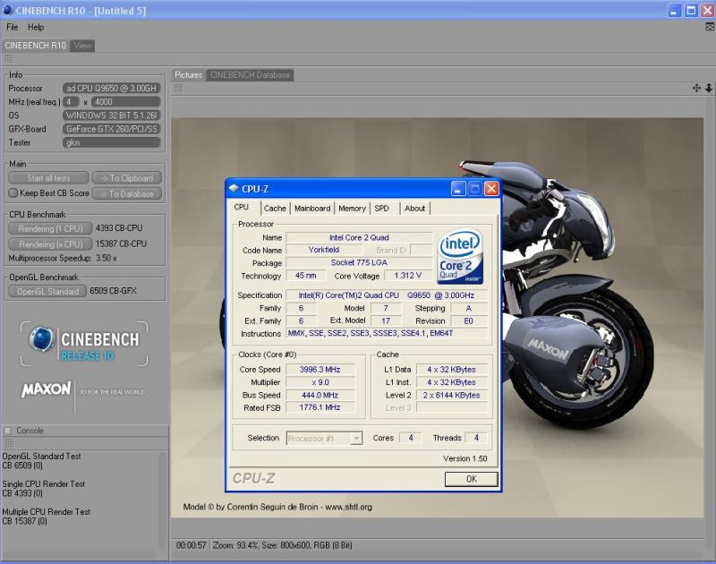Click the Core Voltage value 1.312 V
This screenshot has height=564, width=716.
(408, 276)
